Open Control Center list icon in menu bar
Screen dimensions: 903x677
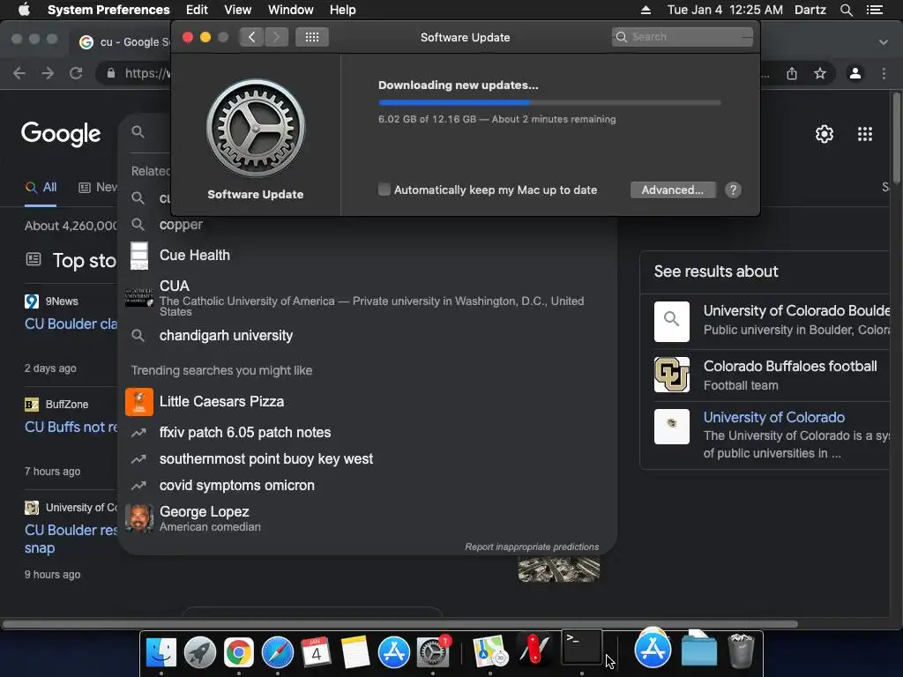pyautogui.click(x=874, y=10)
